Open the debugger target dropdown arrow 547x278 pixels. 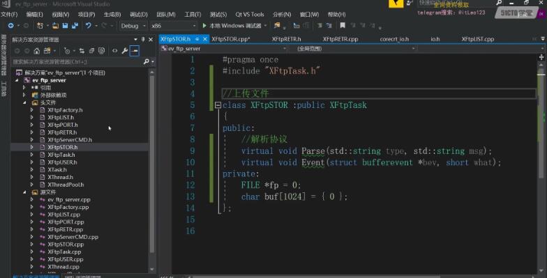click(265, 26)
